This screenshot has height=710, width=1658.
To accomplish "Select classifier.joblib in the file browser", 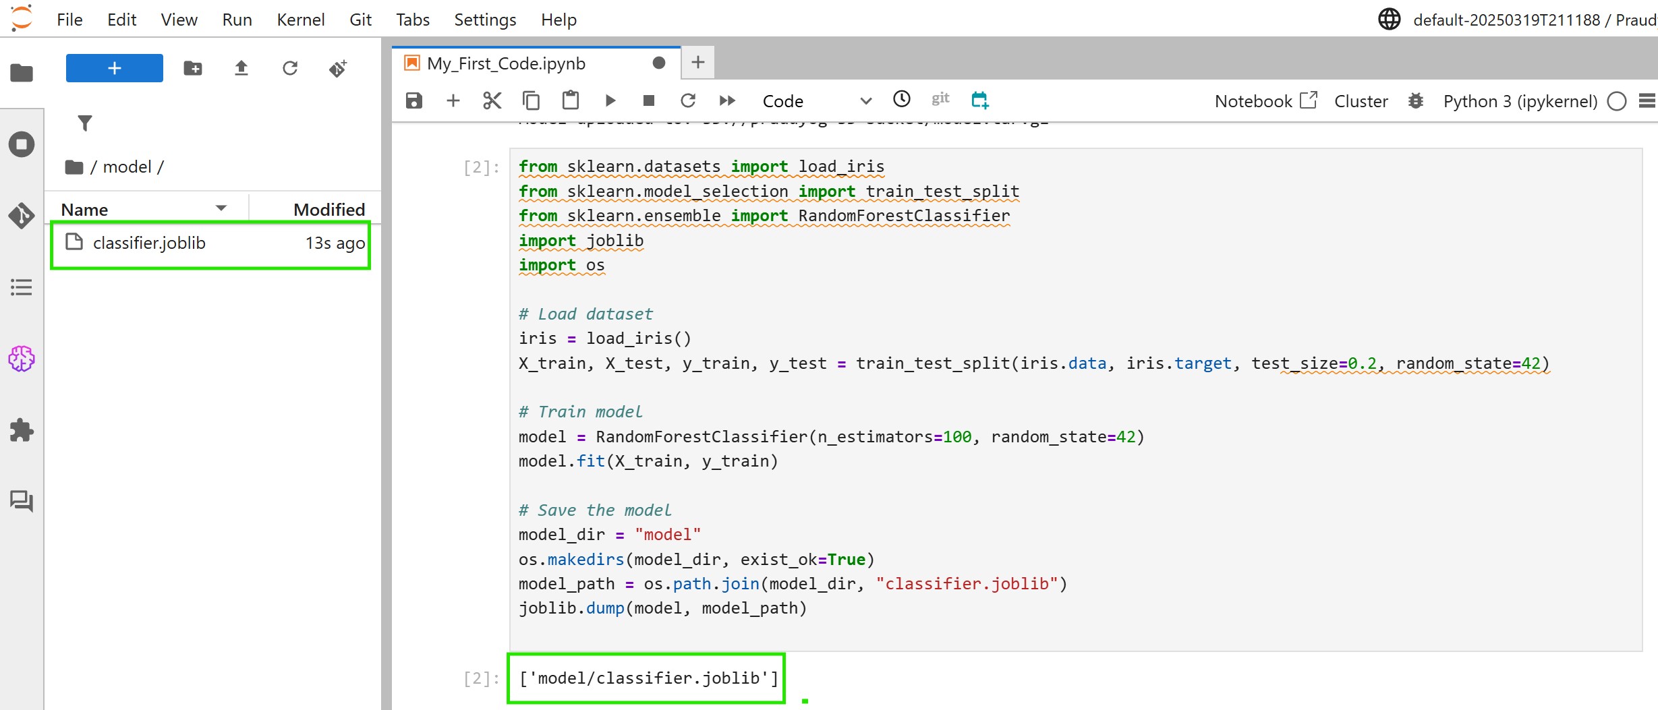I will pyautogui.click(x=149, y=243).
